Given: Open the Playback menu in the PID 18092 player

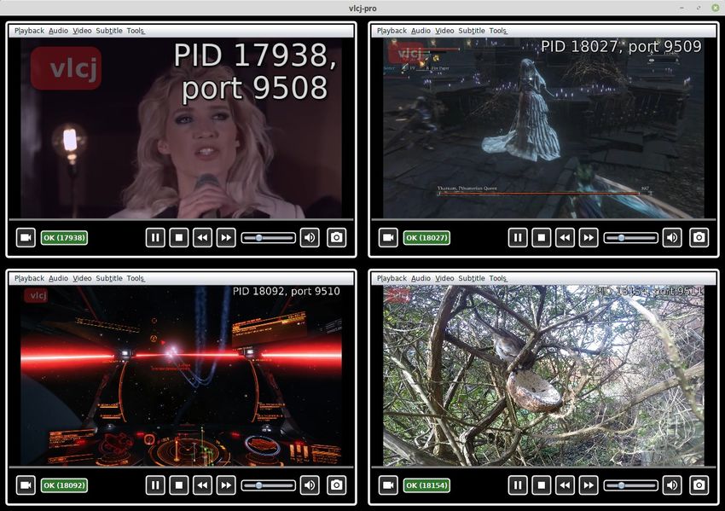Looking at the screenshot, I should tap(29, 278).
